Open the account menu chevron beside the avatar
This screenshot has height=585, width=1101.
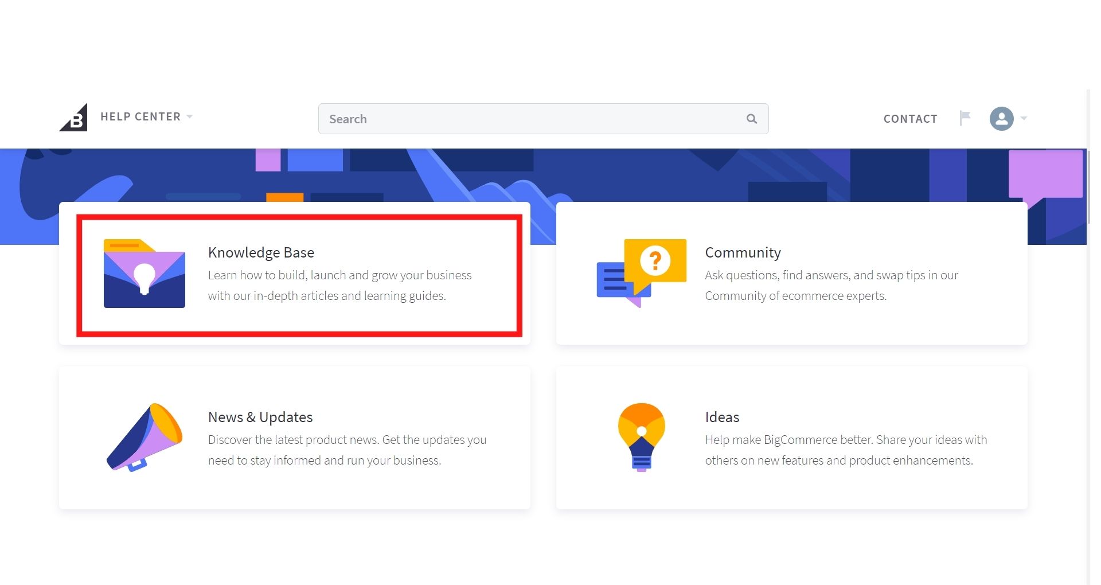point(1024,119)
